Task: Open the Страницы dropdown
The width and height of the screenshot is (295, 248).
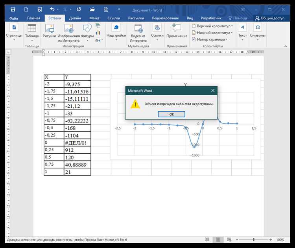Action: click(14, 32)
